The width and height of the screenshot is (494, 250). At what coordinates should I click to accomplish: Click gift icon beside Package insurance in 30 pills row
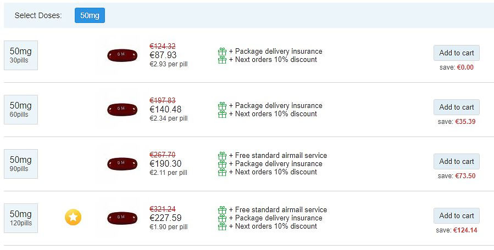[x=222, y=51]
